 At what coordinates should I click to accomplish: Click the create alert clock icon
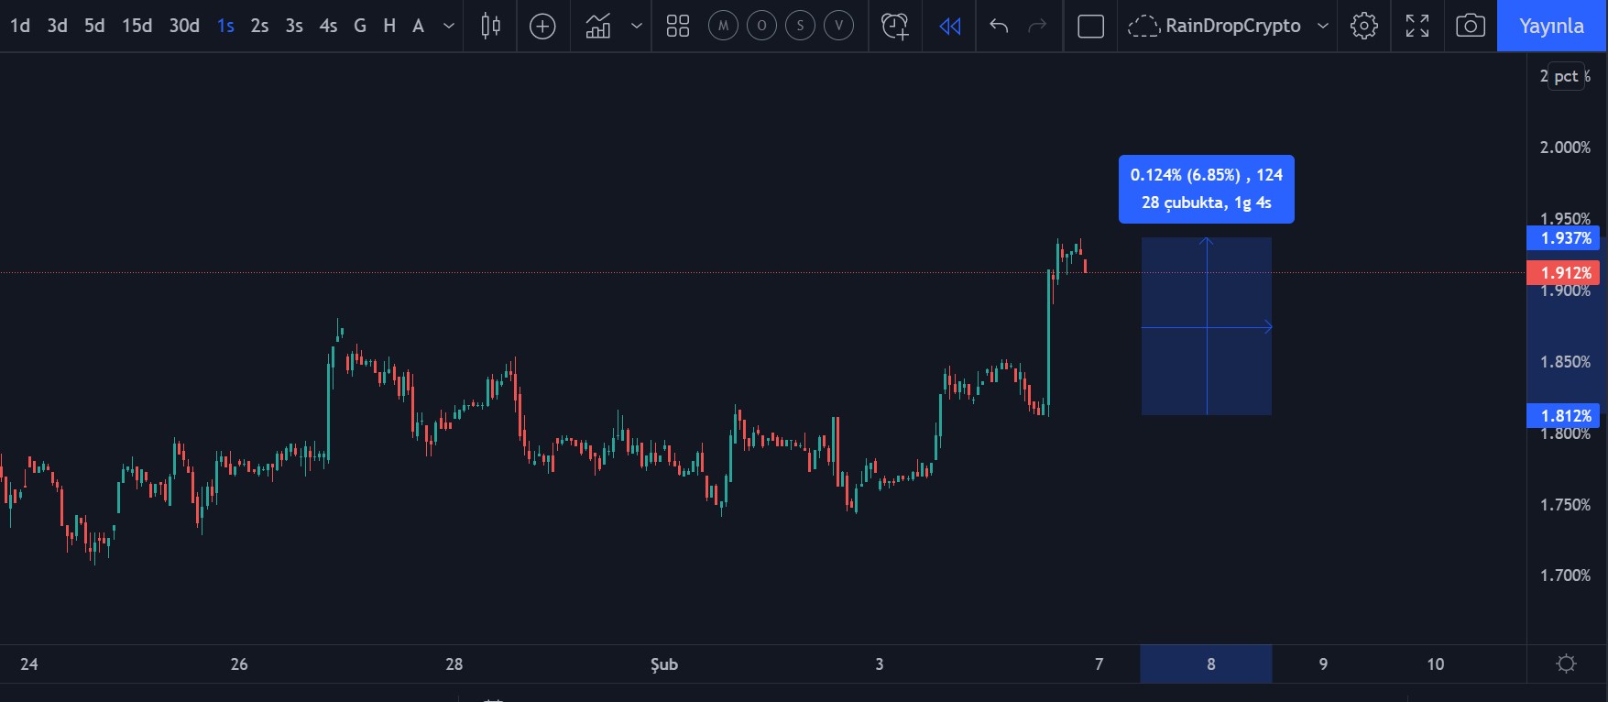pos(894,26)
